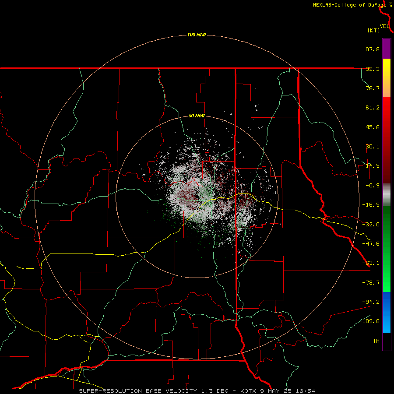Screen dimensions: 394x394
Task: Click the 1.3 DEG elevation angle
Action: click(x=215, y=391)
